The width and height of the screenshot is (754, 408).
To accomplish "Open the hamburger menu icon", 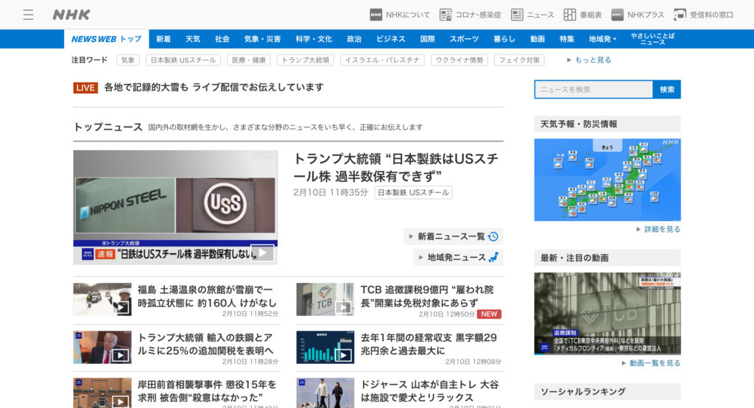I will click(29, 15).
